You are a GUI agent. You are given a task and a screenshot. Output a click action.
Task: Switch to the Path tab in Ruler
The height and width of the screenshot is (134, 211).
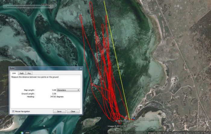click(22, 73)
